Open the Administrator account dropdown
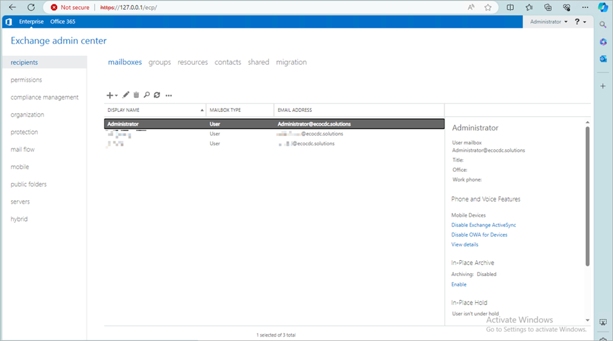 click(549, 22)
